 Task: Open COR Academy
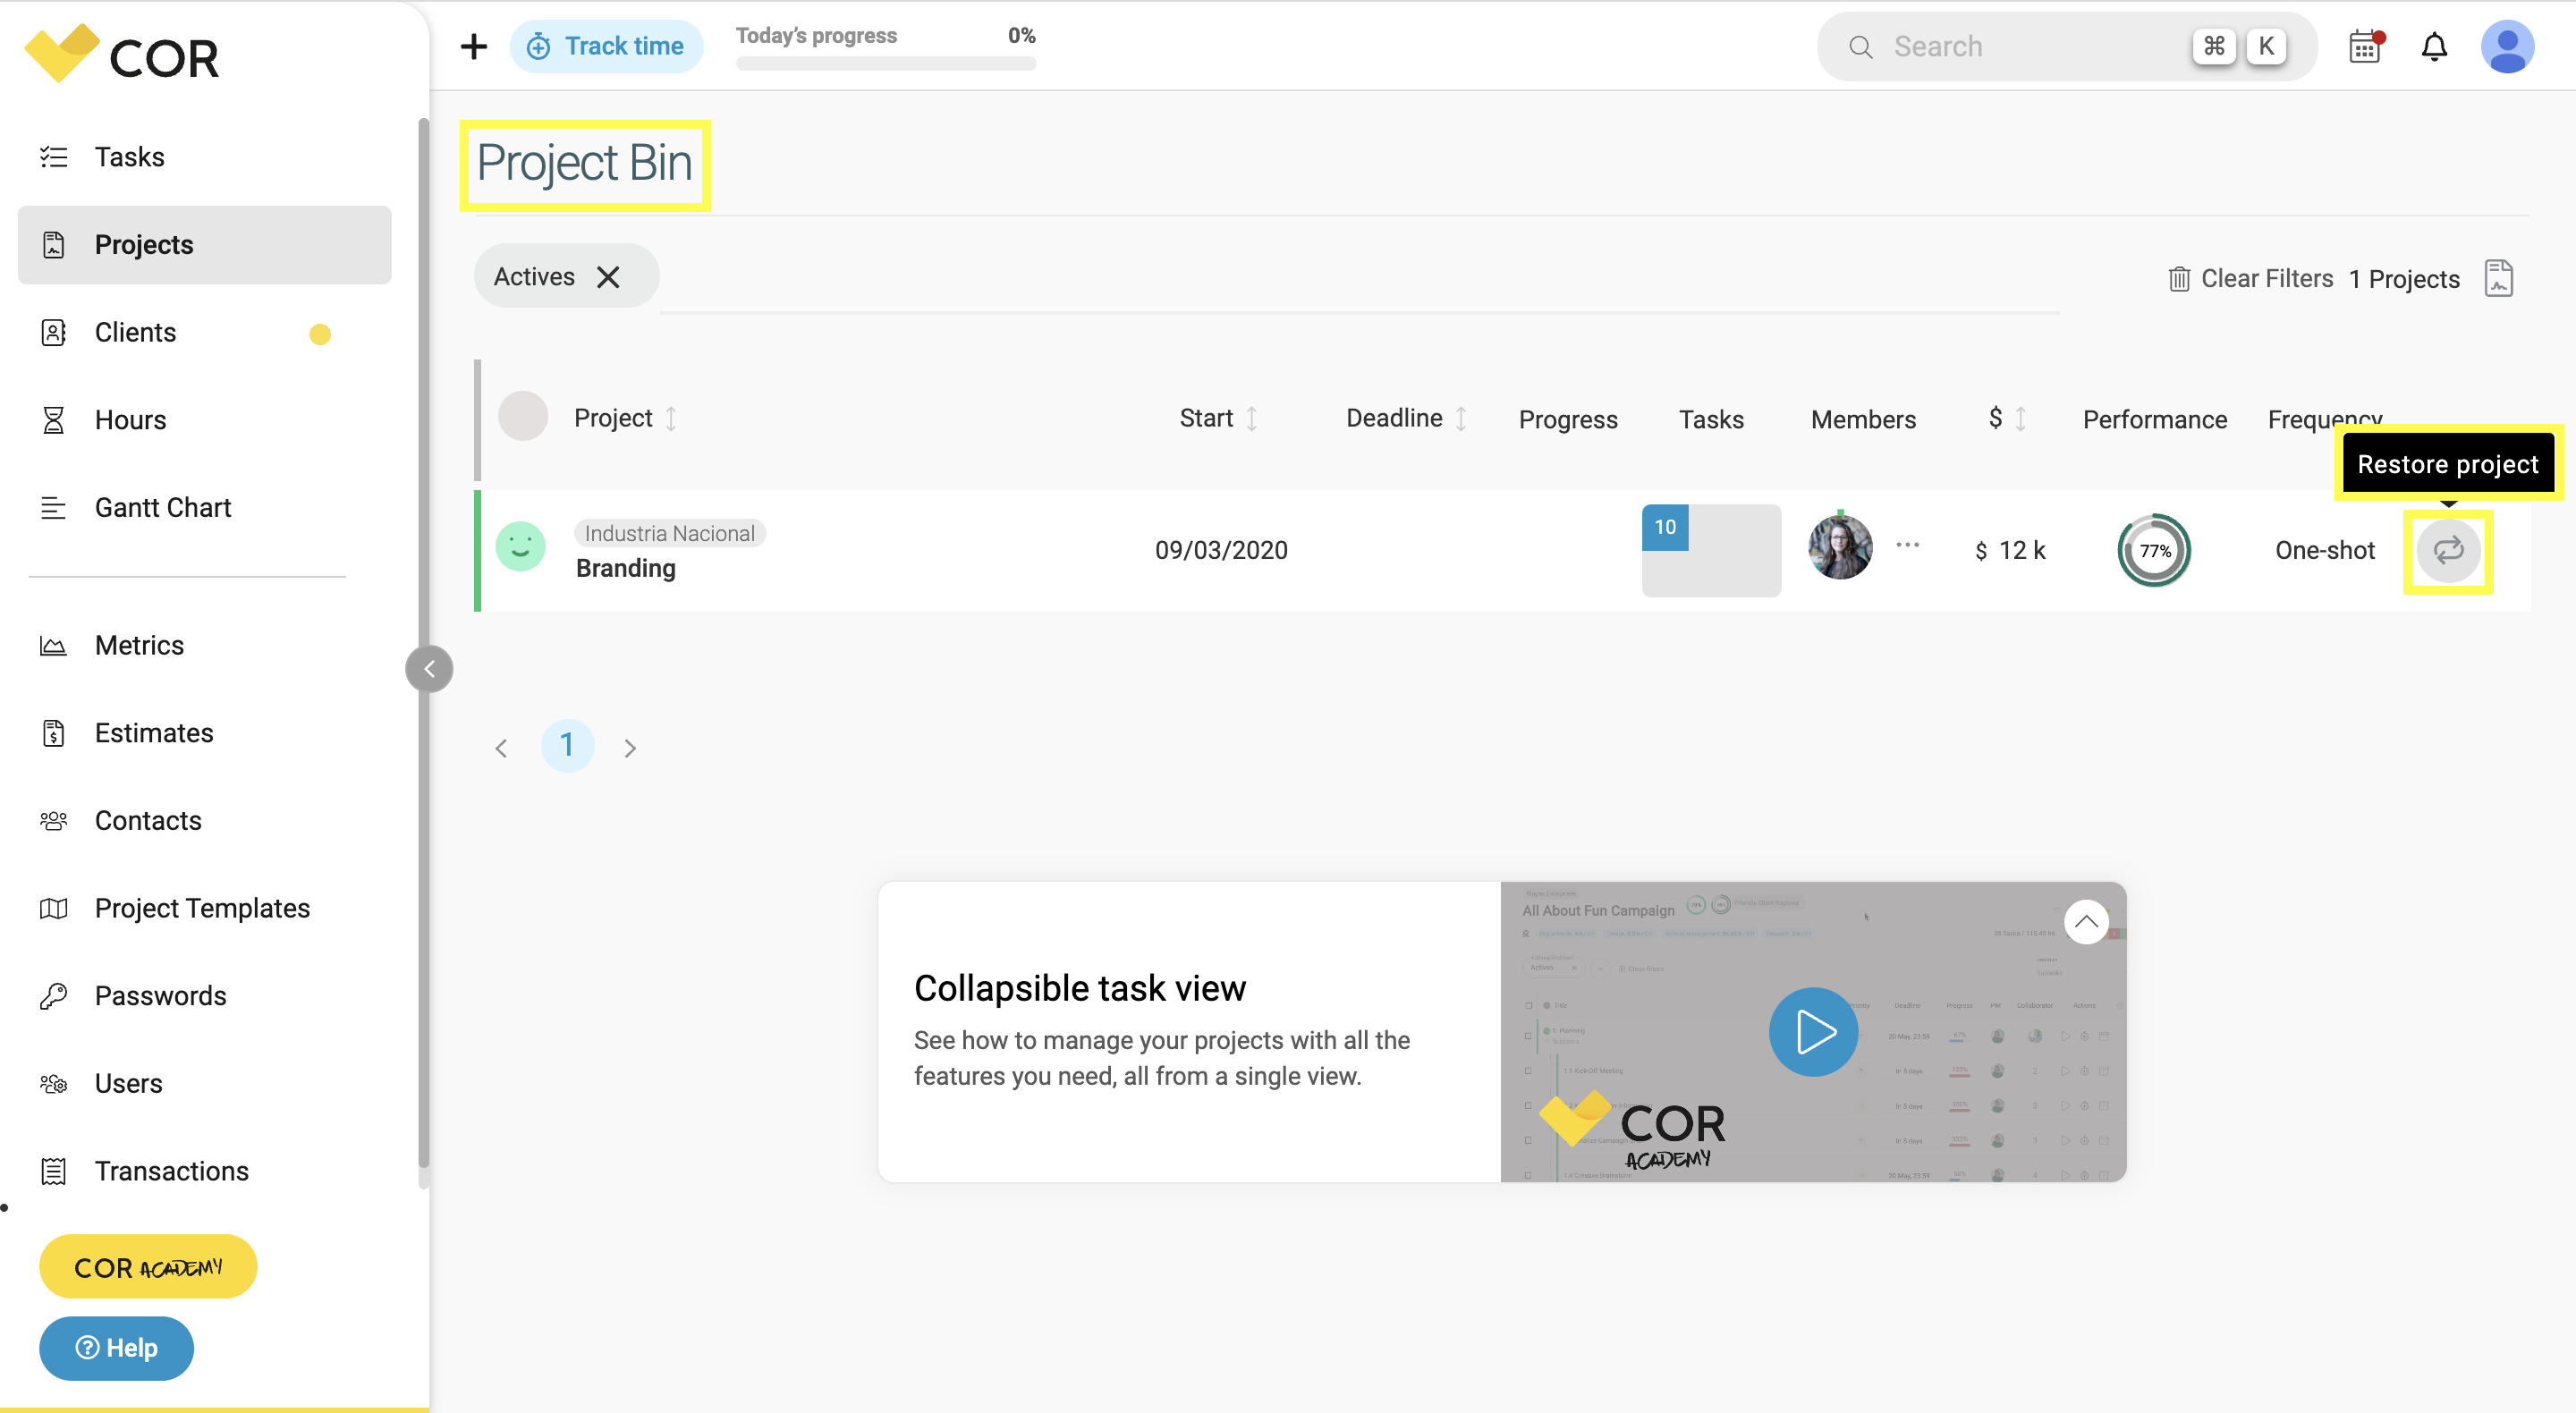point(147,1266)
